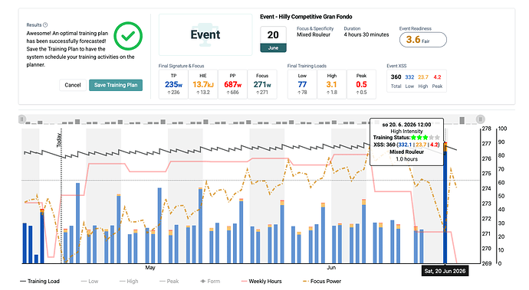The height and width of the screenshot is (290, 529).
Task: Click the green success checkmark icon
Action: click(128, 36)
